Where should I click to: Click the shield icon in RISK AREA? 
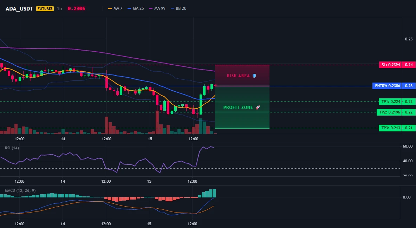pyautogui.click(x=254, y=76)
